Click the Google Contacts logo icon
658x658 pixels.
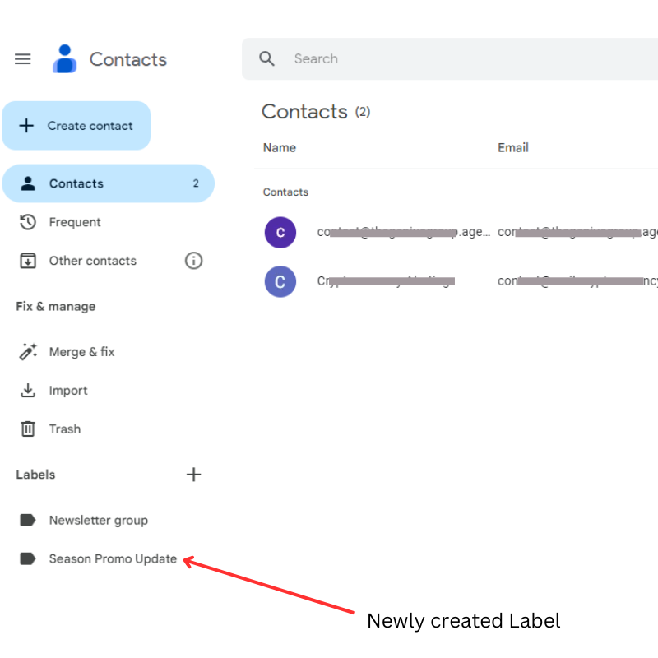(64, 58)
